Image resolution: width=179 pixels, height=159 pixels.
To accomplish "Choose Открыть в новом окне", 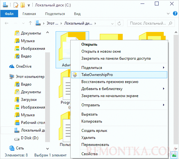I will click(x=119, y=51).
